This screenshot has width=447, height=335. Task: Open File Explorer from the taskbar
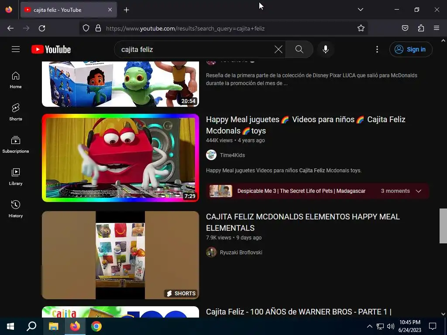(x=53, y=326)
